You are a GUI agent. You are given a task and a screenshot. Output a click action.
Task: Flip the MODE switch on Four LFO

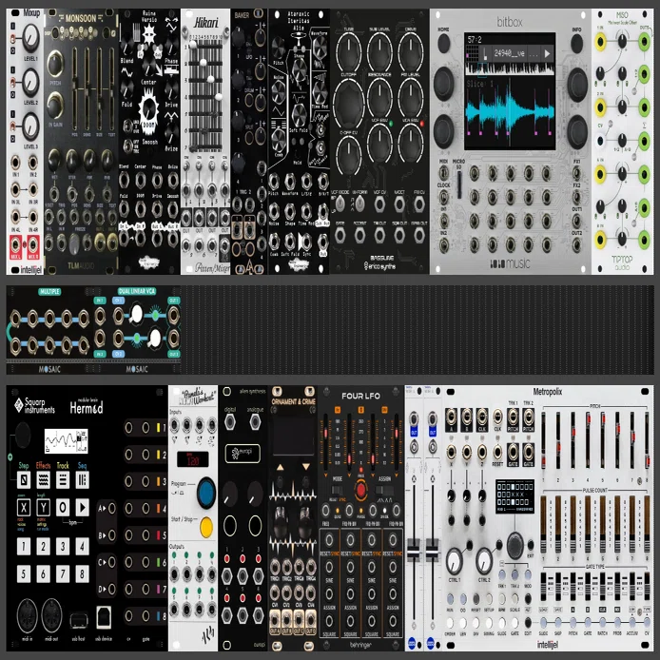[336, 491]
